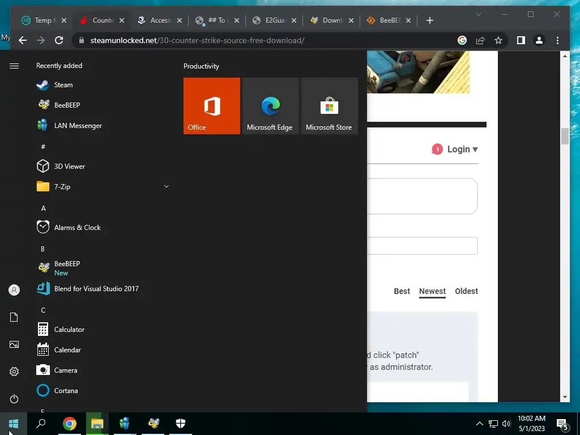The width and height of the screenshot is (580, 435).
Task: Click the Microsoft Store tile
Action: [x=330, y=106]
